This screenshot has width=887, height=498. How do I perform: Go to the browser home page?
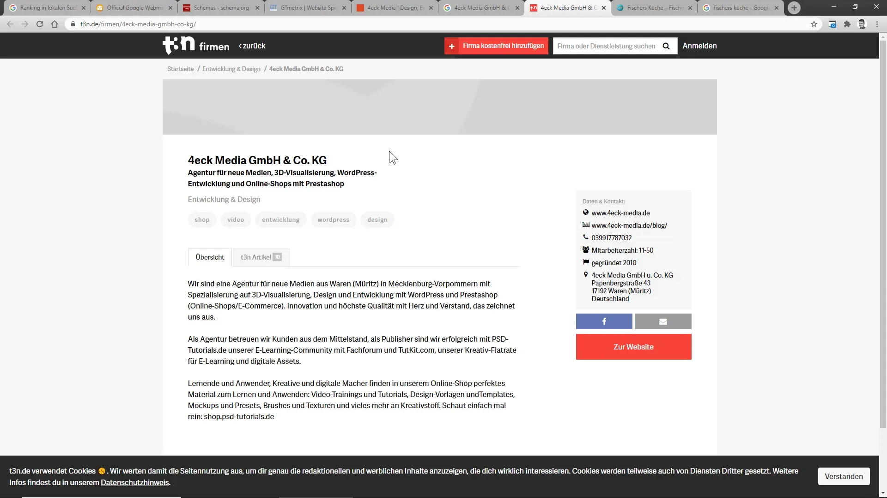[x=55, y=24]
